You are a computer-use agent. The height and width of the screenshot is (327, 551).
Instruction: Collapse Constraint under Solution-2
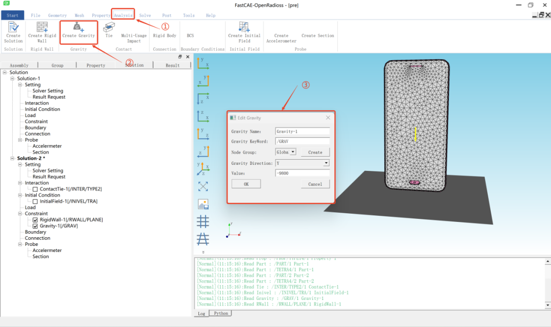point(20,214)
